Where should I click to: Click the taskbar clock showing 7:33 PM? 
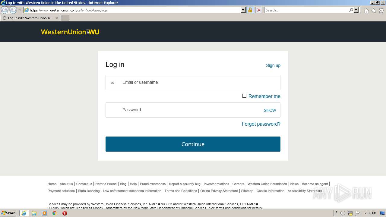[x=370, y=213]
